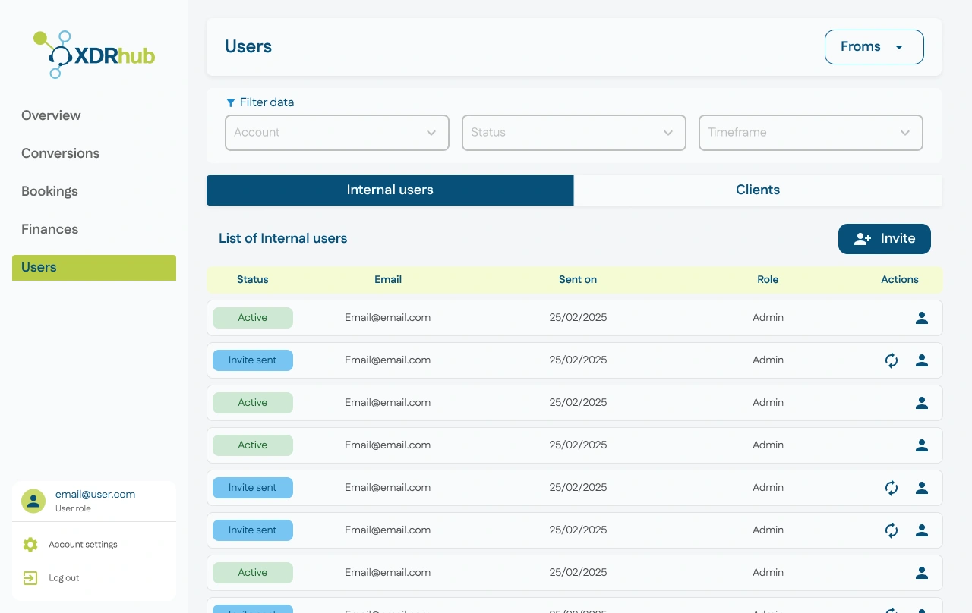
Task: Click the resend icon in the sixth Invite sent row
Action: pos(891,530)
